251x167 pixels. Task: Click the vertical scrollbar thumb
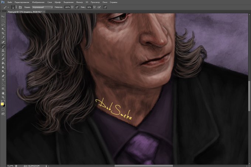pyautogui.click(x=249, y=96)
